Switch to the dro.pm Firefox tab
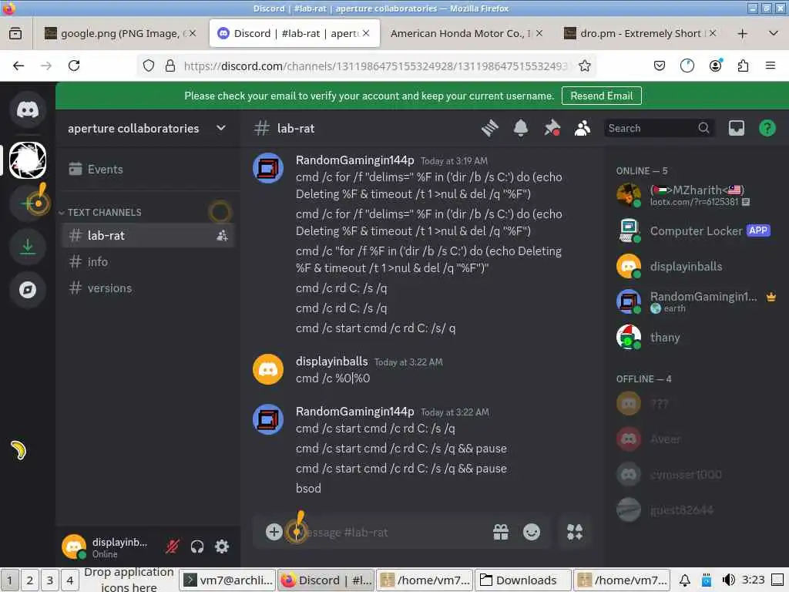789x592 pixels. coord(640,33)
